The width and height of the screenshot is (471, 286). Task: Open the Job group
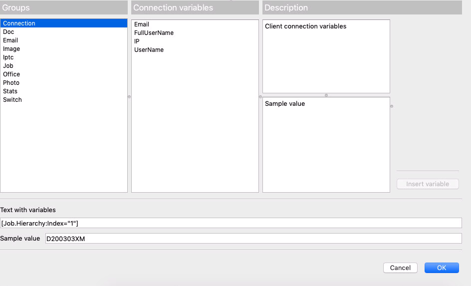(8, 66)
